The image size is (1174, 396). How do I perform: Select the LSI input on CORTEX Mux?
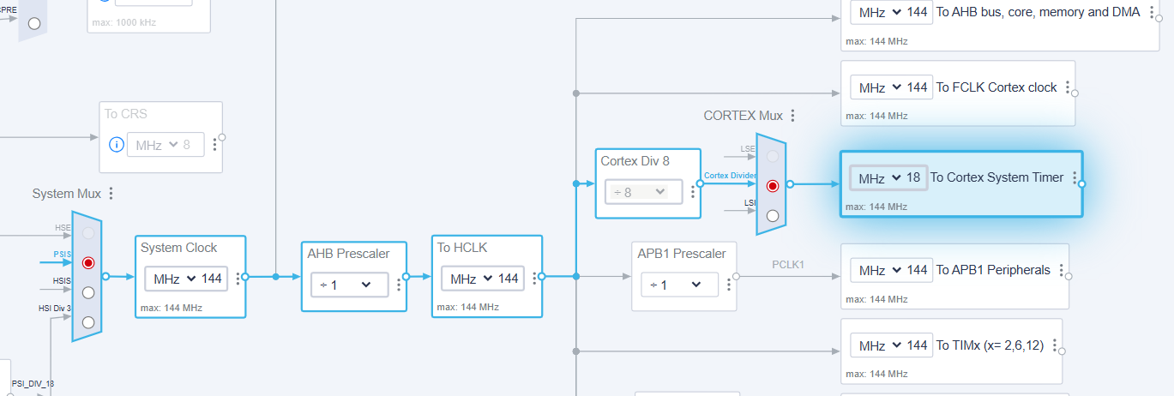pyautogui.click(x=773, y=215)
